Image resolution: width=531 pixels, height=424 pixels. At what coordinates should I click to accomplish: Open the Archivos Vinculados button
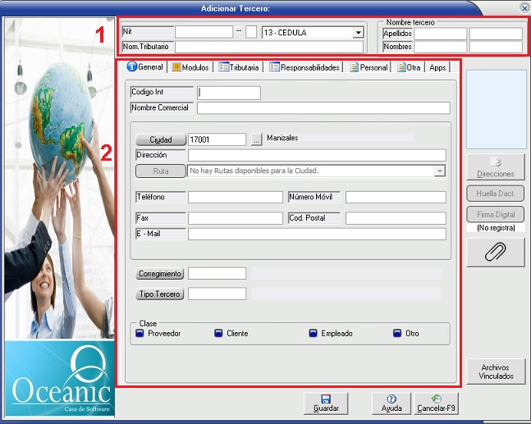(495, 372)
